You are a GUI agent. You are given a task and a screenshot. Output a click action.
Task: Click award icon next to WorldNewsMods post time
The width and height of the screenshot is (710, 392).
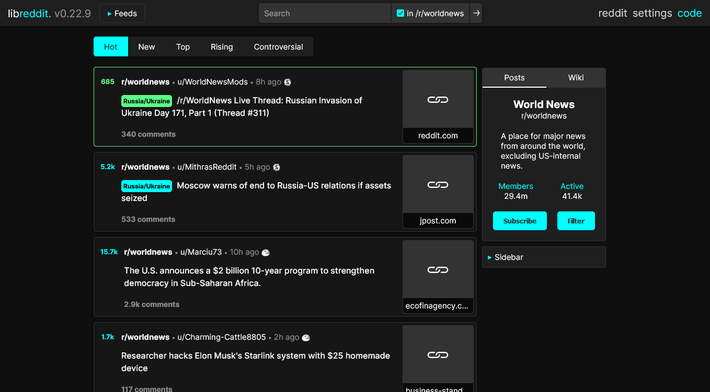288,82
